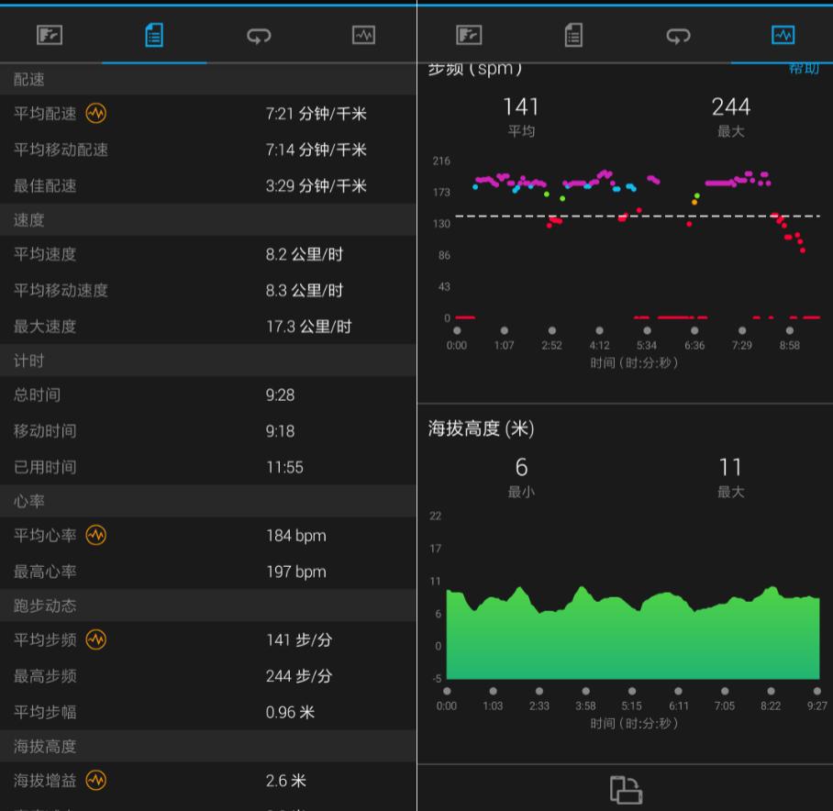Select the details list tab icon
833x811 pixels.
153,35
